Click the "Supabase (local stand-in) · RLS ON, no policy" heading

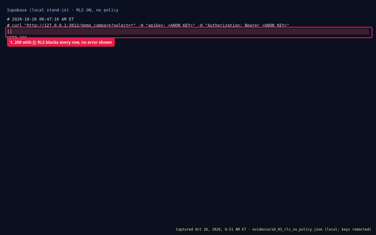(x=63, y=10)
